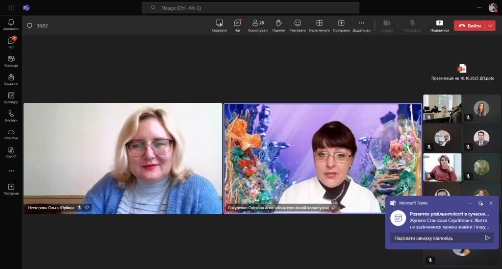Expand the arrow next to Вийти button

pyautogui.click(x=490, y=25)
